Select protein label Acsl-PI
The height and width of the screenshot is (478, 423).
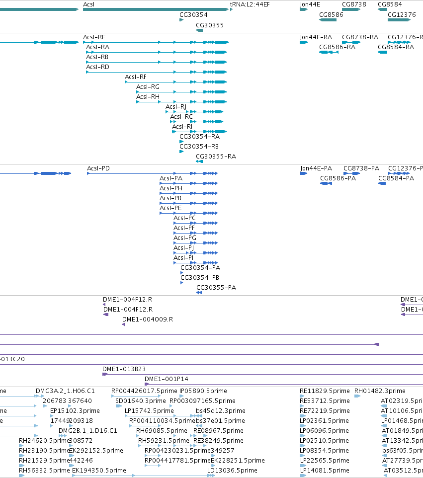tap(183, 258)
